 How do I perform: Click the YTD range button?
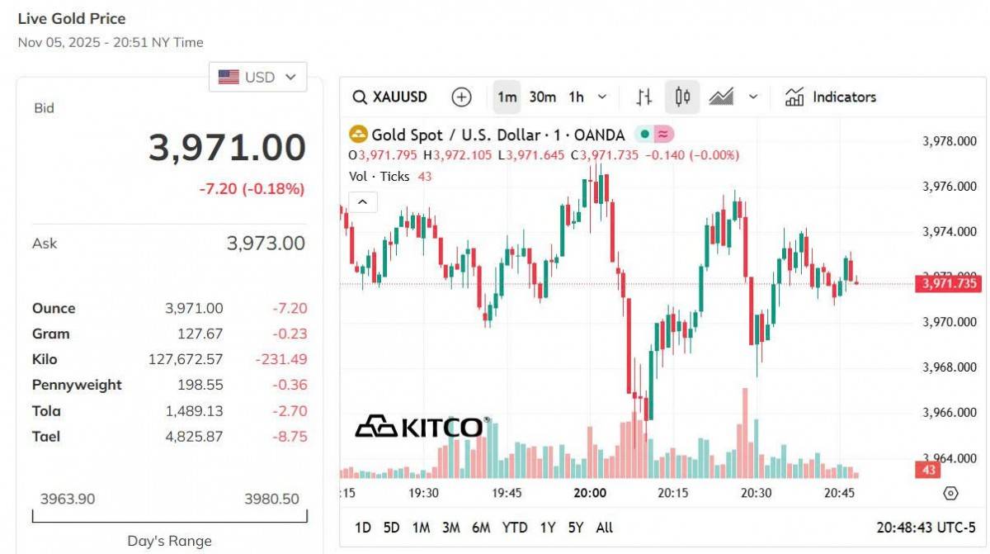(516, 527)
